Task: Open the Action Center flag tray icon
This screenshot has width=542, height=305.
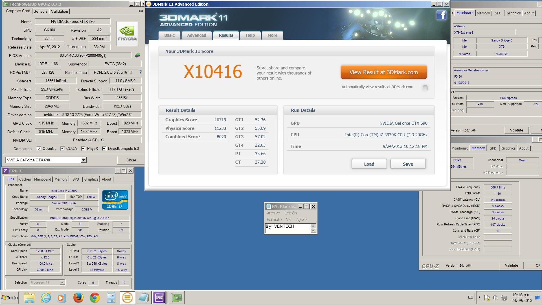Action: pos(487,298)
